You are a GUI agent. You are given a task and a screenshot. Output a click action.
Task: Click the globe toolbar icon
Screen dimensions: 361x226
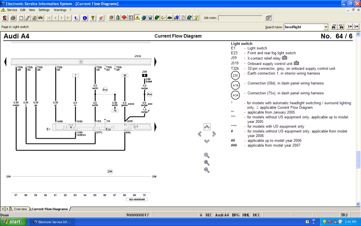pyautogui.click(x=144, y=18)
